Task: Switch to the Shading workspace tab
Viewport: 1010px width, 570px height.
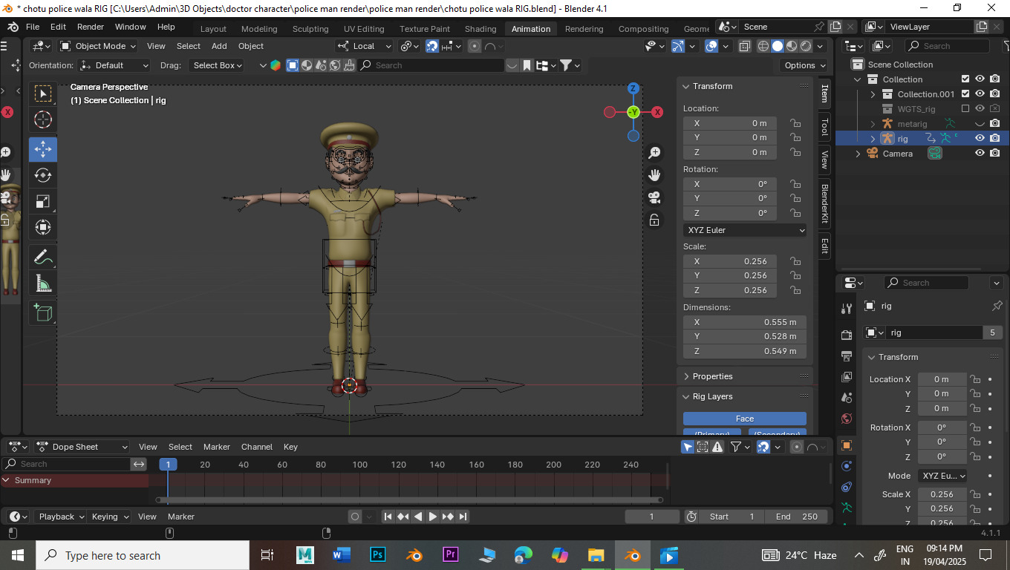Action: [x=480, y=29]
